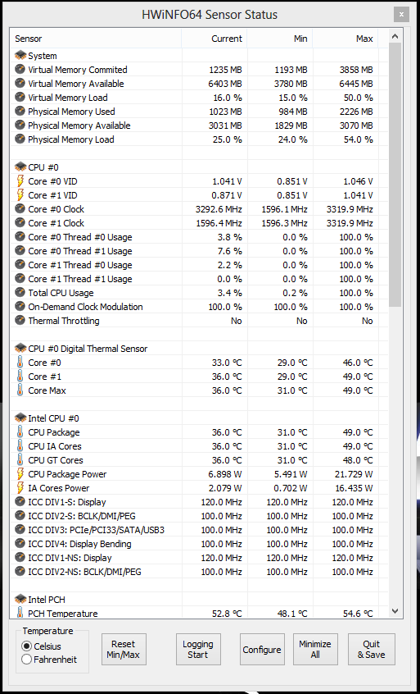Click the gauge icon beside Total CPU Usage
420x694 pixels.
[20, 293]
